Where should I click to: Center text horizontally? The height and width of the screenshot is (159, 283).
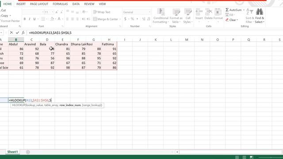pyautogui.click(x=73, y=19)
